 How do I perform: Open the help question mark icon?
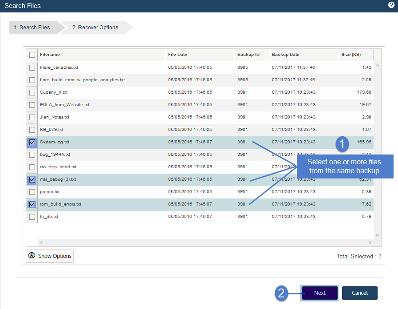point(391,5)
